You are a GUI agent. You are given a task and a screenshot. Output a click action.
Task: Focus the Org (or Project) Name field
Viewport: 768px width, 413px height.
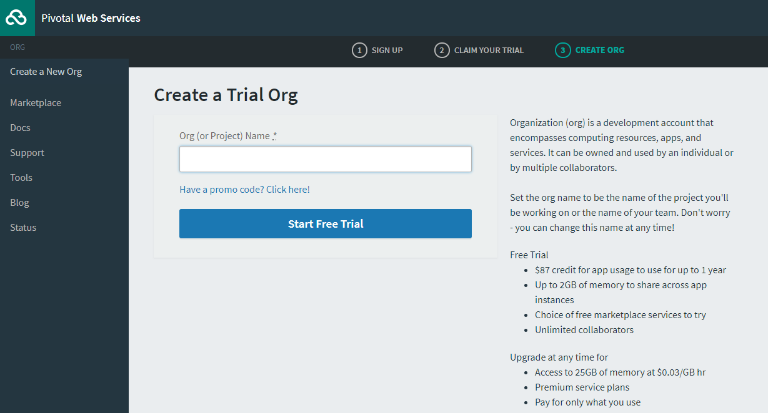click(325, 159)
